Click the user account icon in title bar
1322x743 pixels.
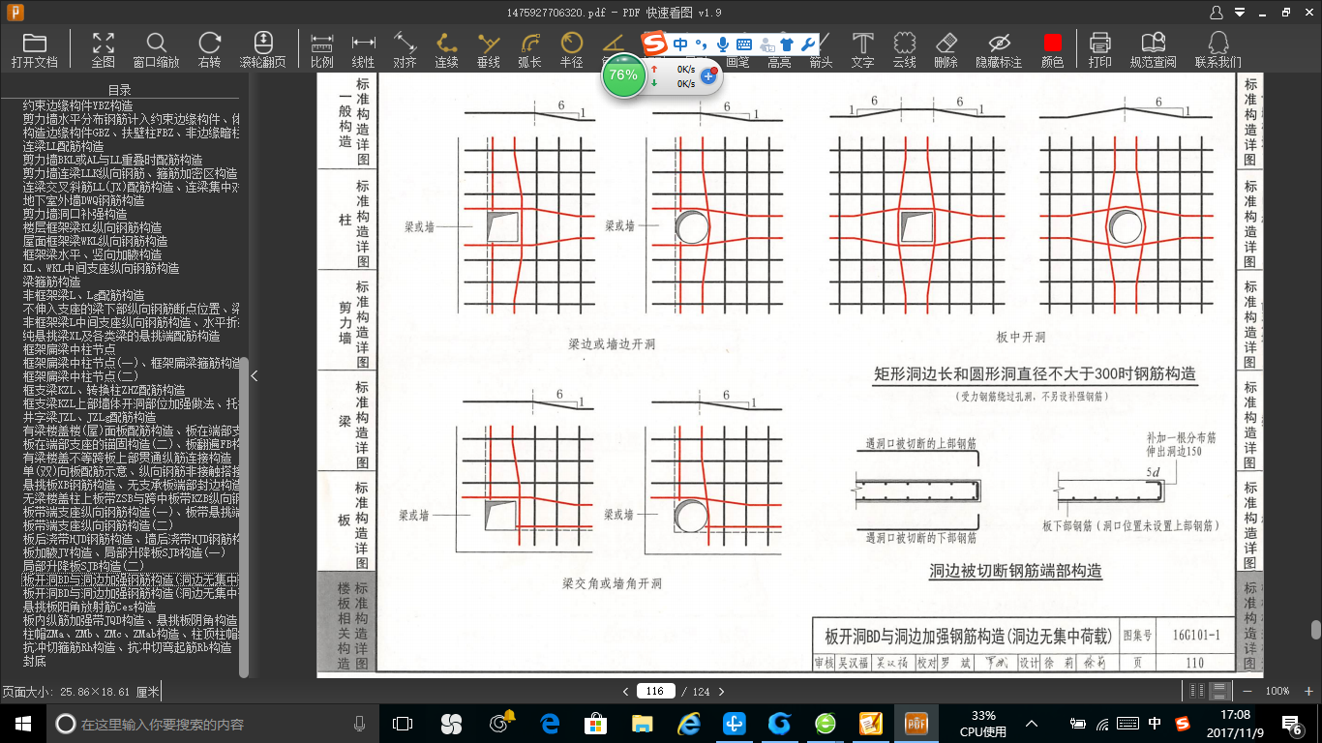[x=1217, y=12]
